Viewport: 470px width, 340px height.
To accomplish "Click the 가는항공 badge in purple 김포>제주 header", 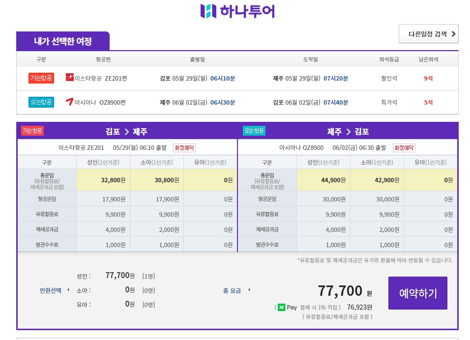I will 32,131.
